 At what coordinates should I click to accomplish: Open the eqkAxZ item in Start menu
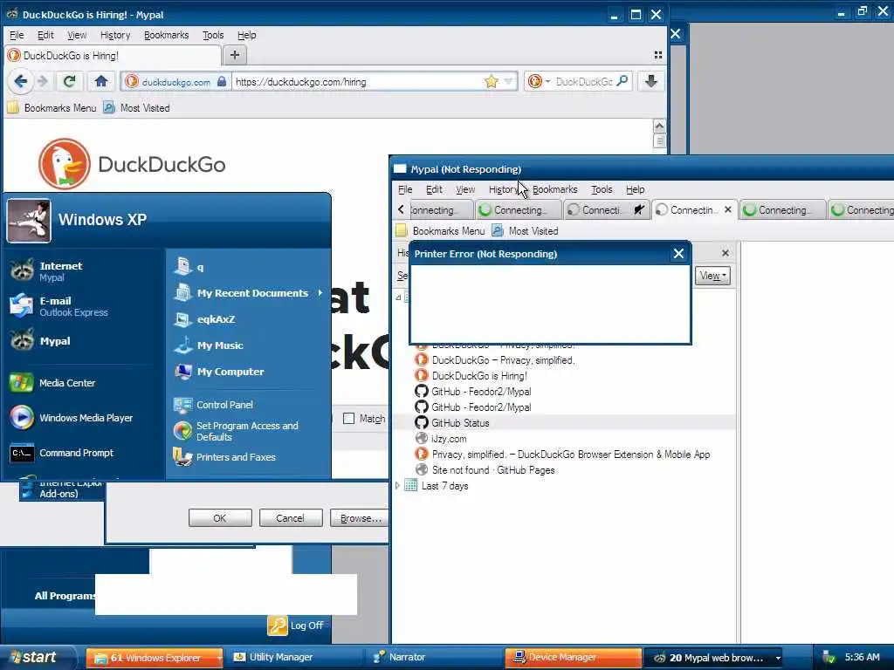click(x=216, y=319)
